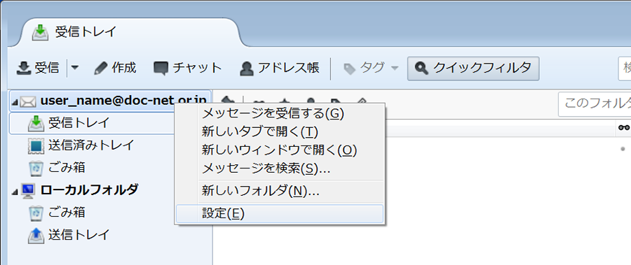The image size is (631, 265).
Task: Choose 新しいフォルダ(N)... menu item
Action: pos(280,191)
